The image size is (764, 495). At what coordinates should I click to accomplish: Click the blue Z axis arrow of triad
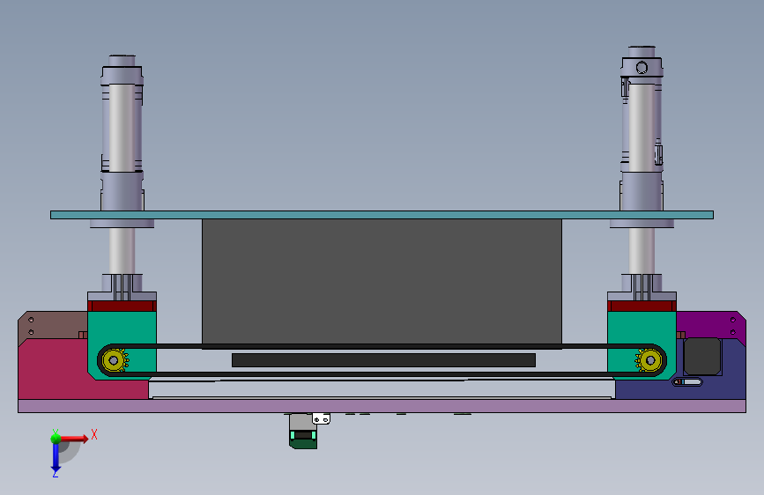pos(56,457)
